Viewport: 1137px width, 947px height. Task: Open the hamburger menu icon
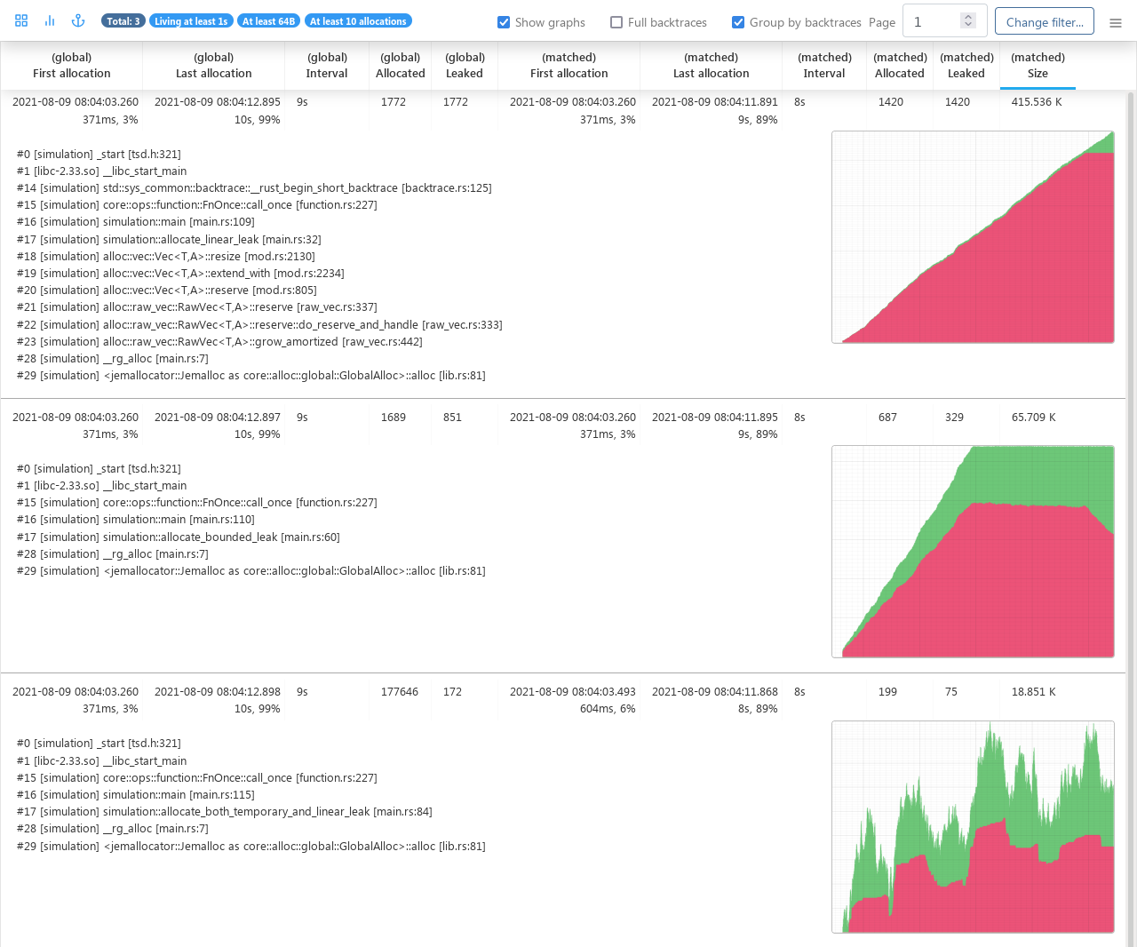click(x=1116, y=22)
